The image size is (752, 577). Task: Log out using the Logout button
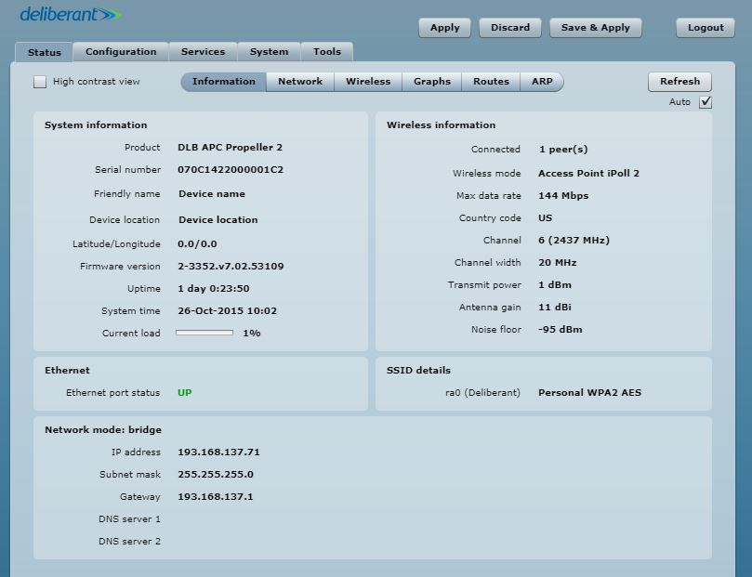coord(706,28)
